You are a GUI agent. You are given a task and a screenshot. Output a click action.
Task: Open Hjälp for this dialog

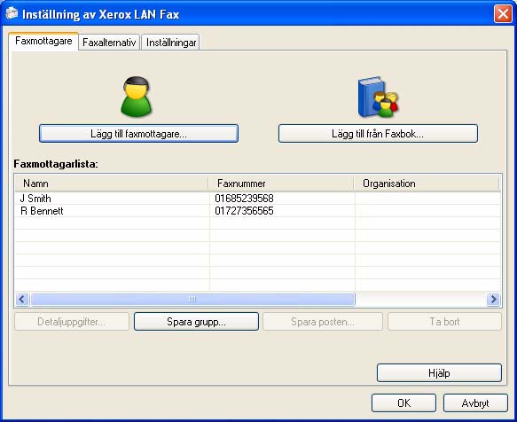[x=439, y=373]
